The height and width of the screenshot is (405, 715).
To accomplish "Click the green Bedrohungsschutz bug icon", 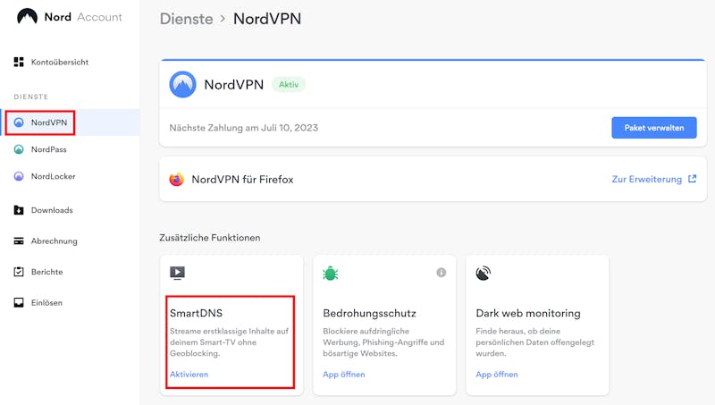I will click(330, 274).
